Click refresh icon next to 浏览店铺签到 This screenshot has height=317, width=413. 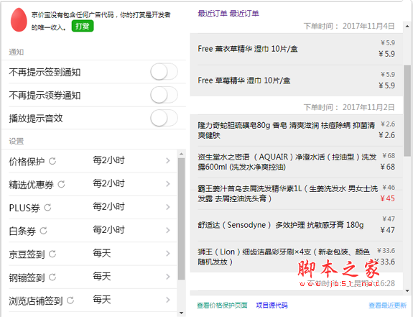pyautogui.click(x=70, y=300)
